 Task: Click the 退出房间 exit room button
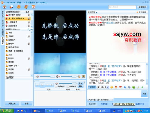[141, 12]
